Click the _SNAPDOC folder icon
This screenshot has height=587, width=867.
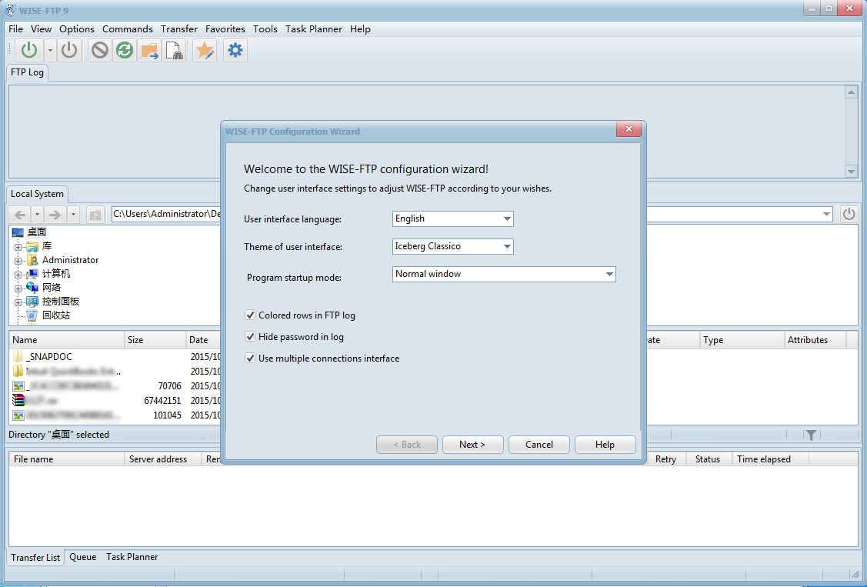18,356
